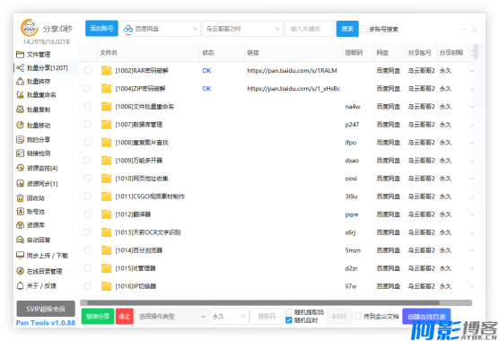Open 关于 / 反馈 in the sidebar
Screen dimensions: 499x341
[36, 286]
